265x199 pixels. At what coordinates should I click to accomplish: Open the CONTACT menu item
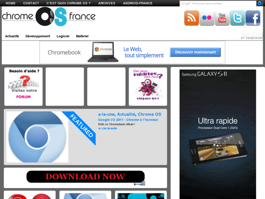[x=31, y=3]
